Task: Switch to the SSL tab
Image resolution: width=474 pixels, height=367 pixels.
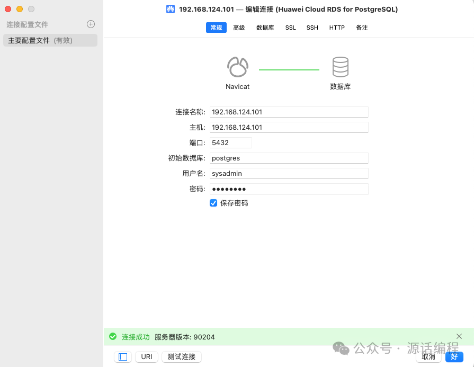Action: click(291, 28)
